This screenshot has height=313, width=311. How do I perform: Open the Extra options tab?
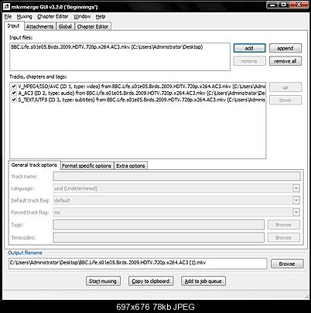click(131, 166)
